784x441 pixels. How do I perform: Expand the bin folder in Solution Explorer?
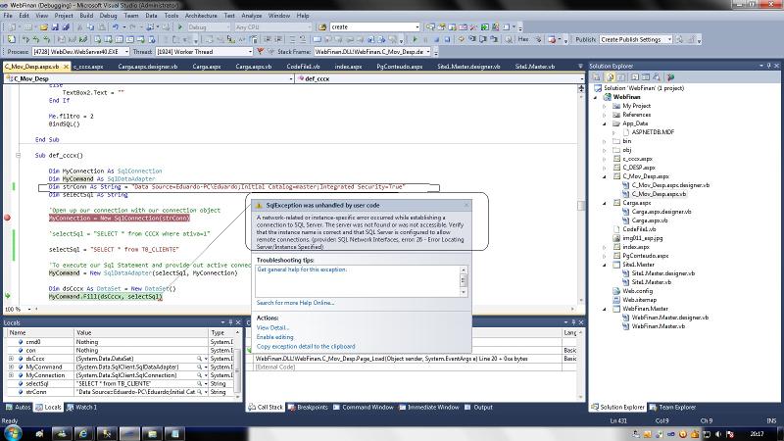605,141
